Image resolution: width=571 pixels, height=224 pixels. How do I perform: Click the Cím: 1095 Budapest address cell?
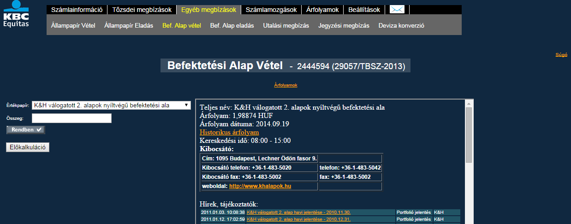pyautogui.click(x=259, y=159)
